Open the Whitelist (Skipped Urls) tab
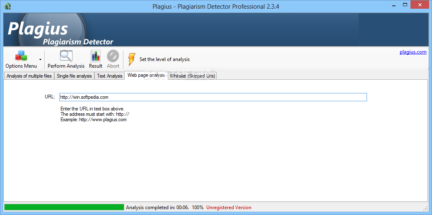Image resolution: width=432 pixels, height=215 pixels. tap(192, 76)
